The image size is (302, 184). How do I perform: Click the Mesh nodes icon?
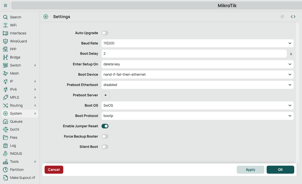(5, 73)
